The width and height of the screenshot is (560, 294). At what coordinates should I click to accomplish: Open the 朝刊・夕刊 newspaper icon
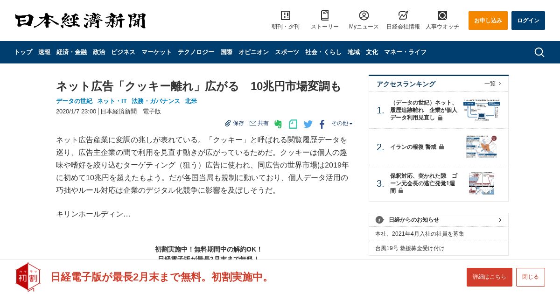click(286, 15)
